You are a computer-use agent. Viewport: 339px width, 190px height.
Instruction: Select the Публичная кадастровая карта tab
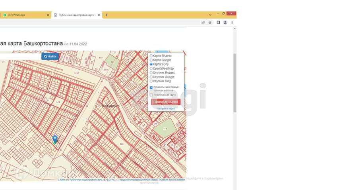(x=76, y=15)
